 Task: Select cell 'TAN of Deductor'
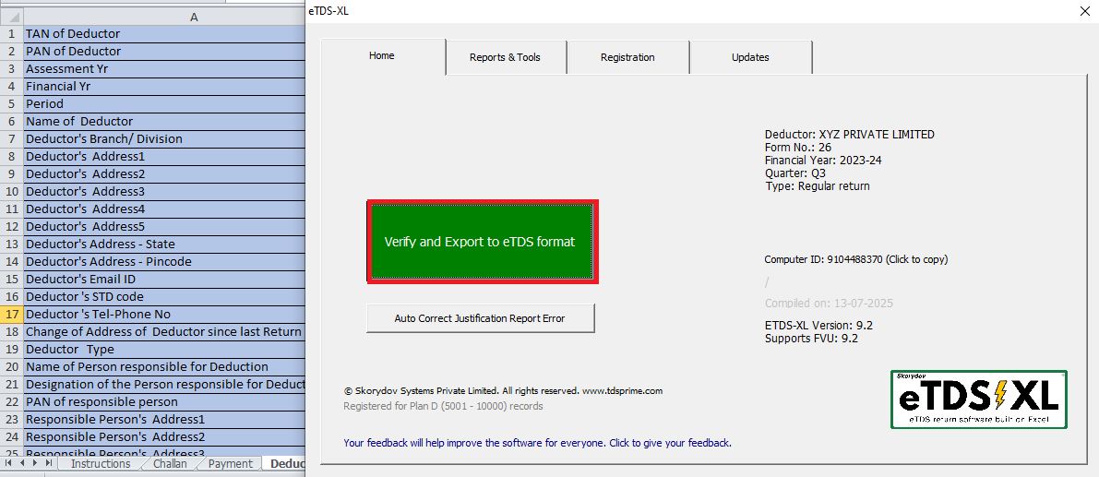point(164,33)
